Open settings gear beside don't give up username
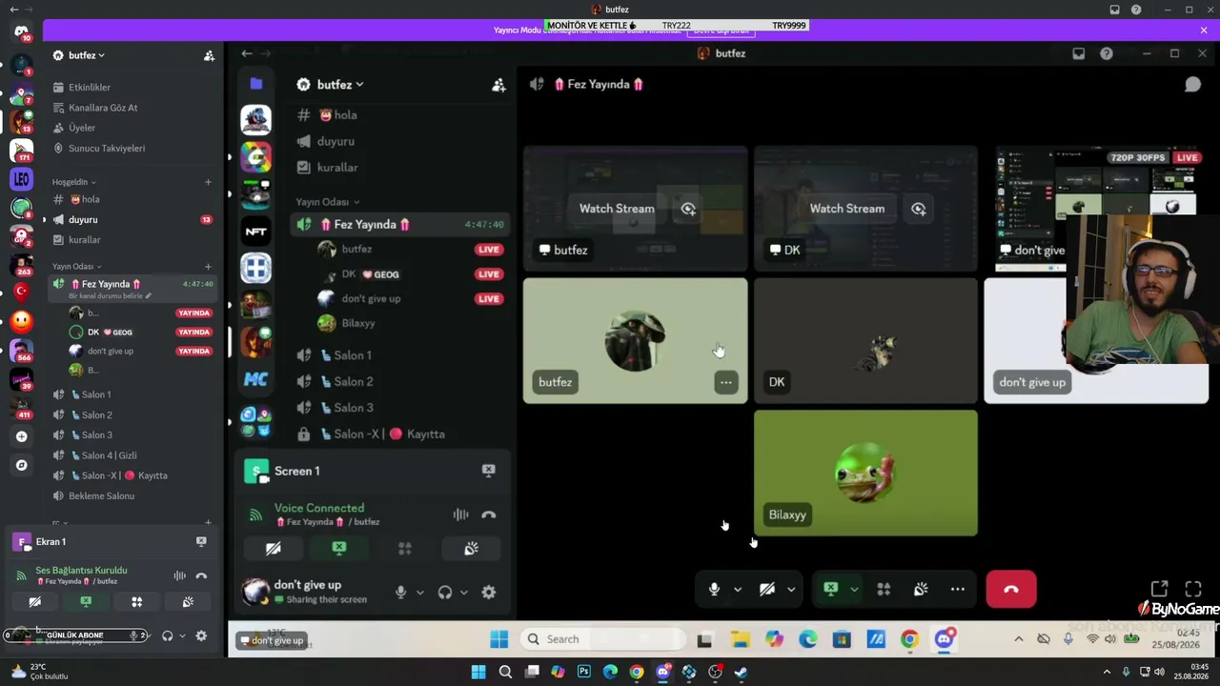1220x686 pixels. pos(488,592)
